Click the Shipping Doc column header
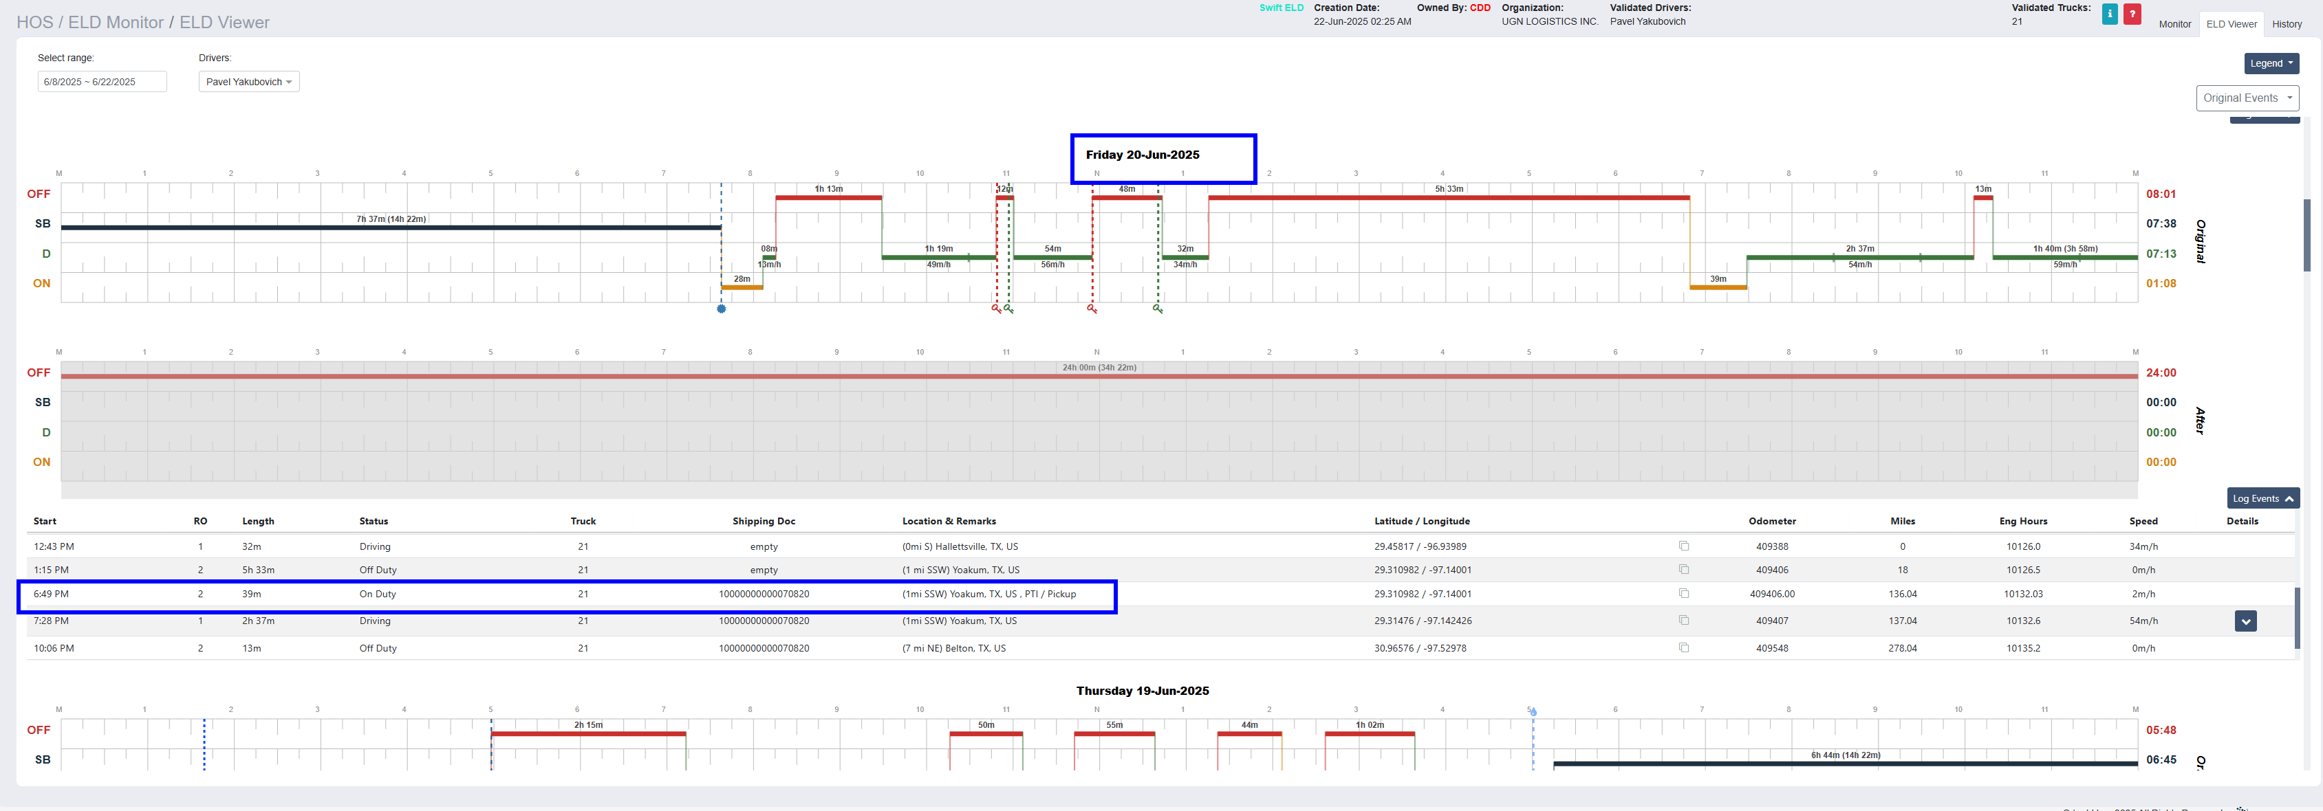The image size is (2323, 811). point(764,522)
